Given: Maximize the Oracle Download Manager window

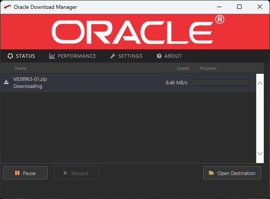Looking at the screenshot, I should [239, 7].
